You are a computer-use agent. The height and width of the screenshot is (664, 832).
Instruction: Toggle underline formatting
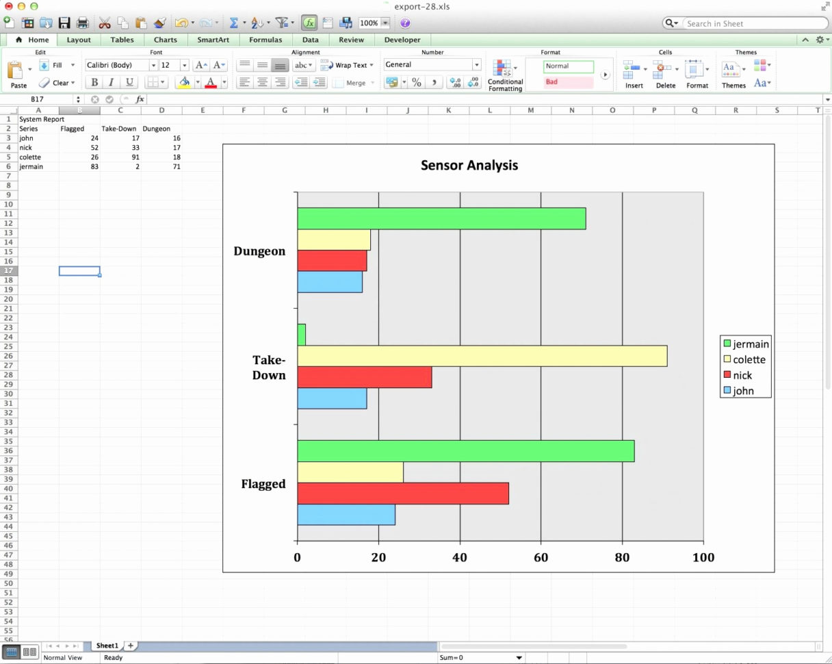click(x=129, y=82)
